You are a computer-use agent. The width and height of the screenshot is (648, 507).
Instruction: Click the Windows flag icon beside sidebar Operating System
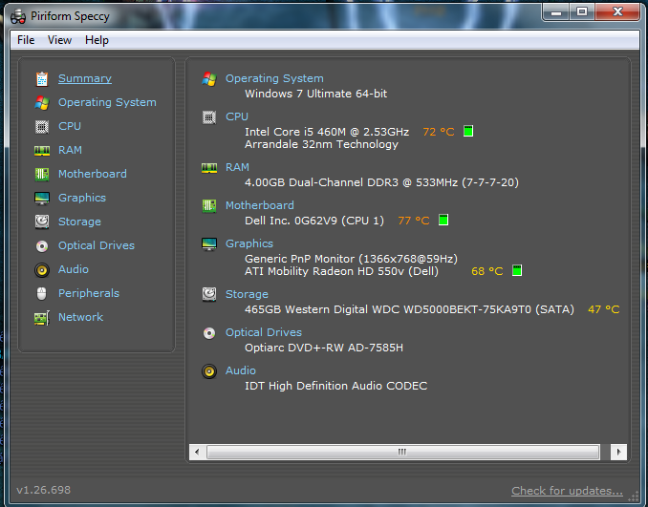click(x=42, y=103)
